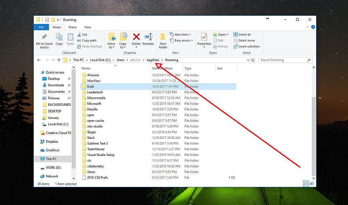The image size is (348, 205).
Task: Expand the address bar history dropdown
Action: tap(248, 60)
